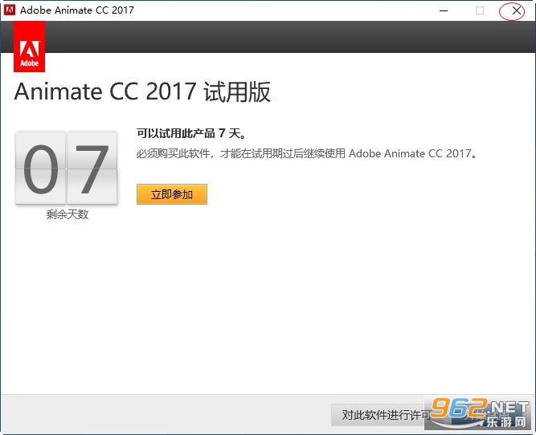Minimize the Adobe Animate CC 2017 dialog

pyautogui.click(x=444, y=10)
